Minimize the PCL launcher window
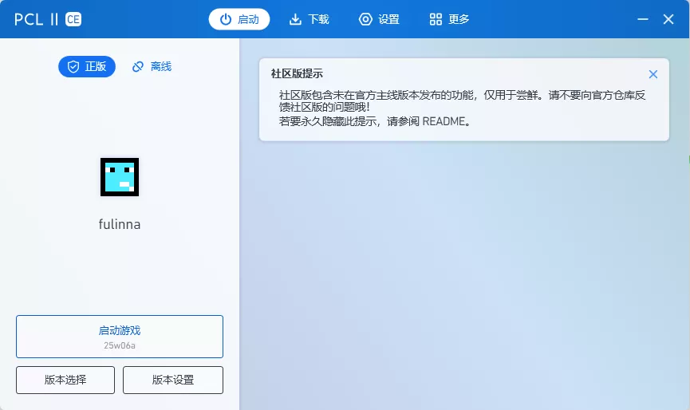Viewport: 690px width, 410px height. click(x=643, y=19)
